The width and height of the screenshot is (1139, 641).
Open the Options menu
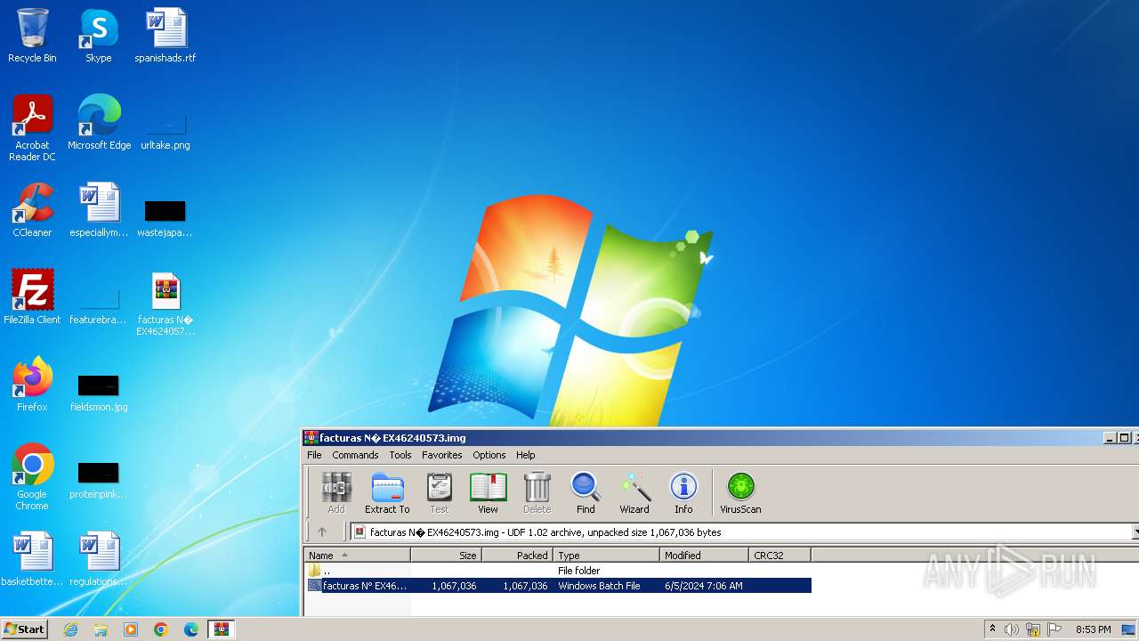point(489,455)
